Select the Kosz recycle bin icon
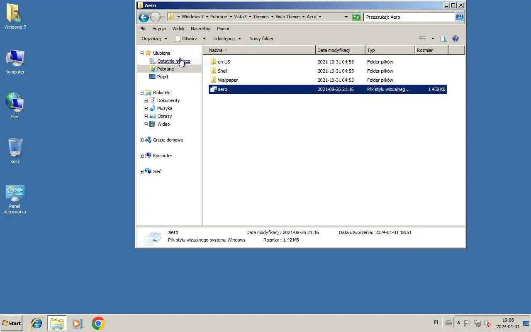Image resolution: width=531 pixels, height=332 pixels. tap(15, 151)
